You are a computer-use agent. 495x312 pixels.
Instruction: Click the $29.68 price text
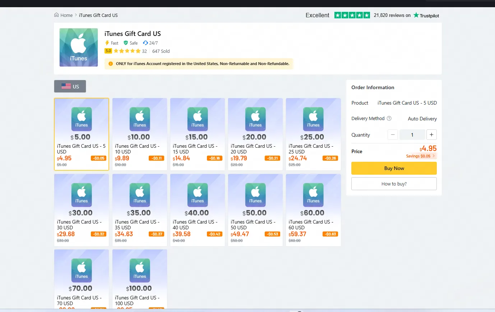pyautogui.click(x=66, y=234)
